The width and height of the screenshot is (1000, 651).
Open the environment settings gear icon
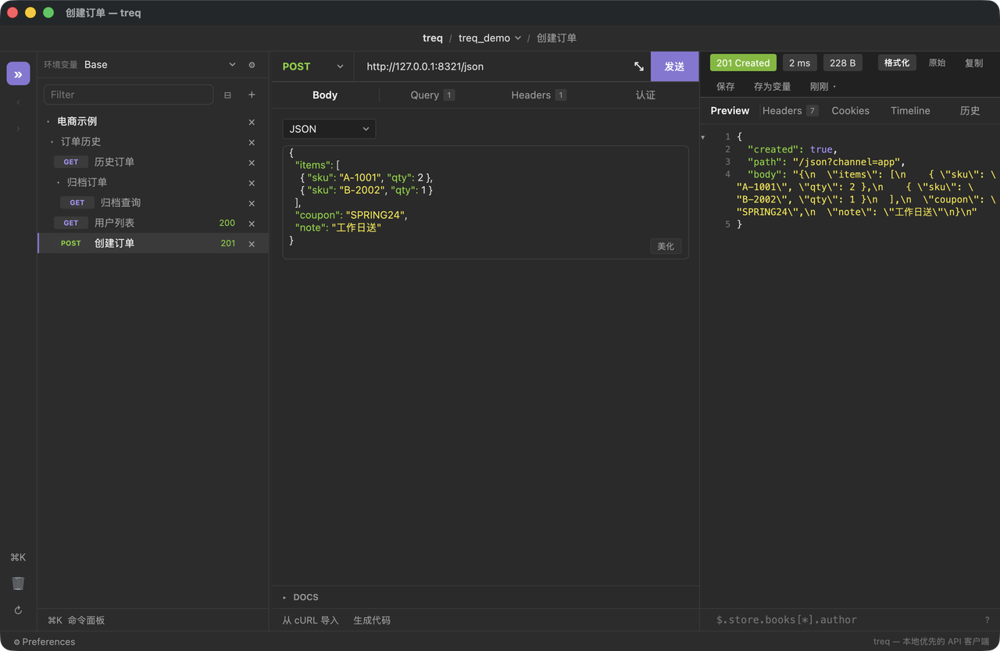[x=252, y=65]
